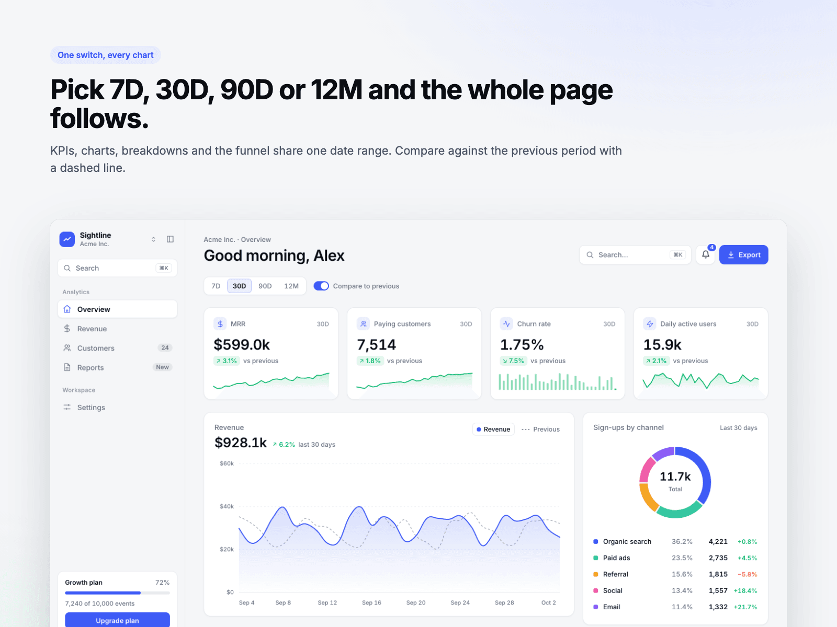Click the Organic search blue color dot
The image size is (837, 627).
pos(595,542)
